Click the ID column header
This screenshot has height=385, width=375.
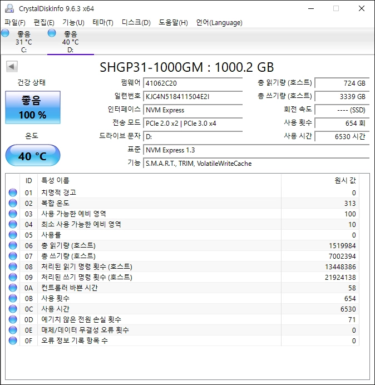(x=28, y=181)
